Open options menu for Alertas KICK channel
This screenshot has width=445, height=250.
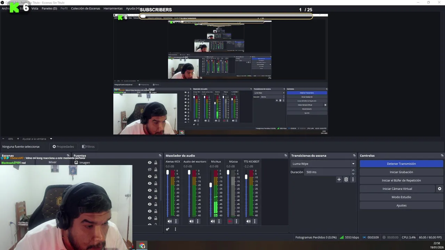click(x=176, y=221)
